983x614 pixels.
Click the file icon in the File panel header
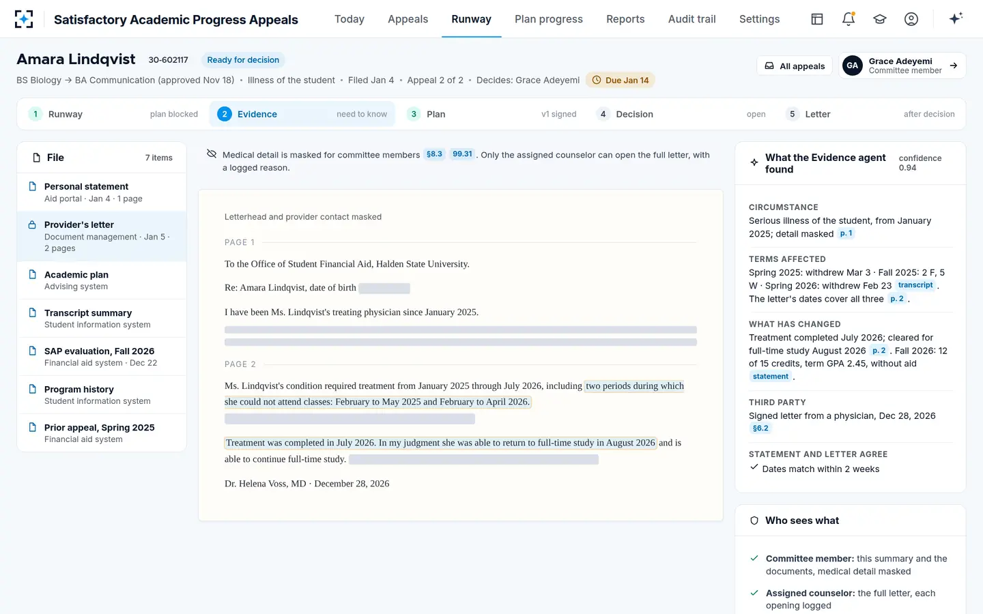point(37,158)
